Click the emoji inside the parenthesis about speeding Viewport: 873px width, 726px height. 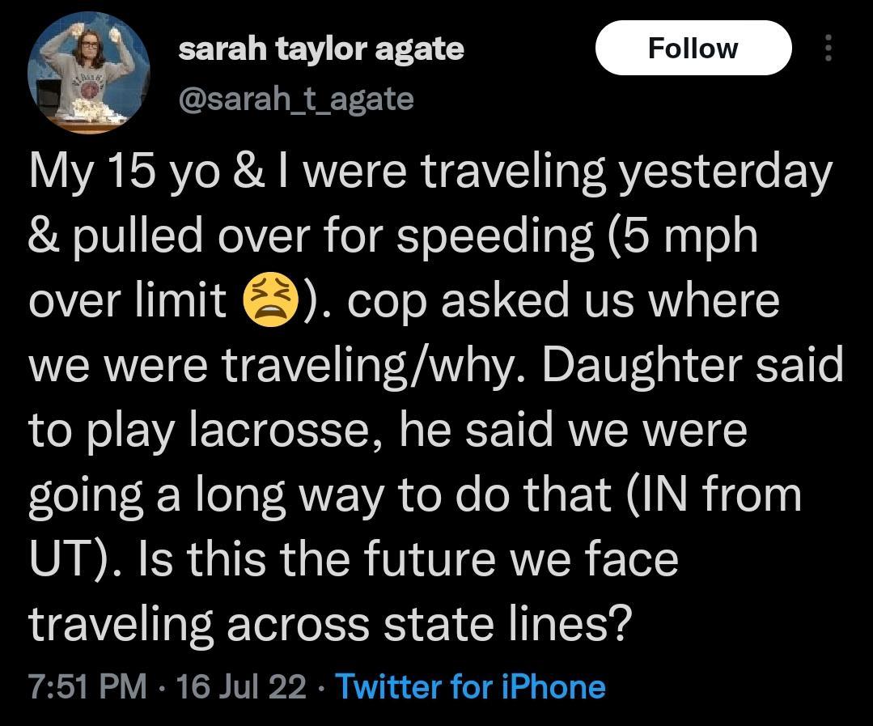(269, 300)
